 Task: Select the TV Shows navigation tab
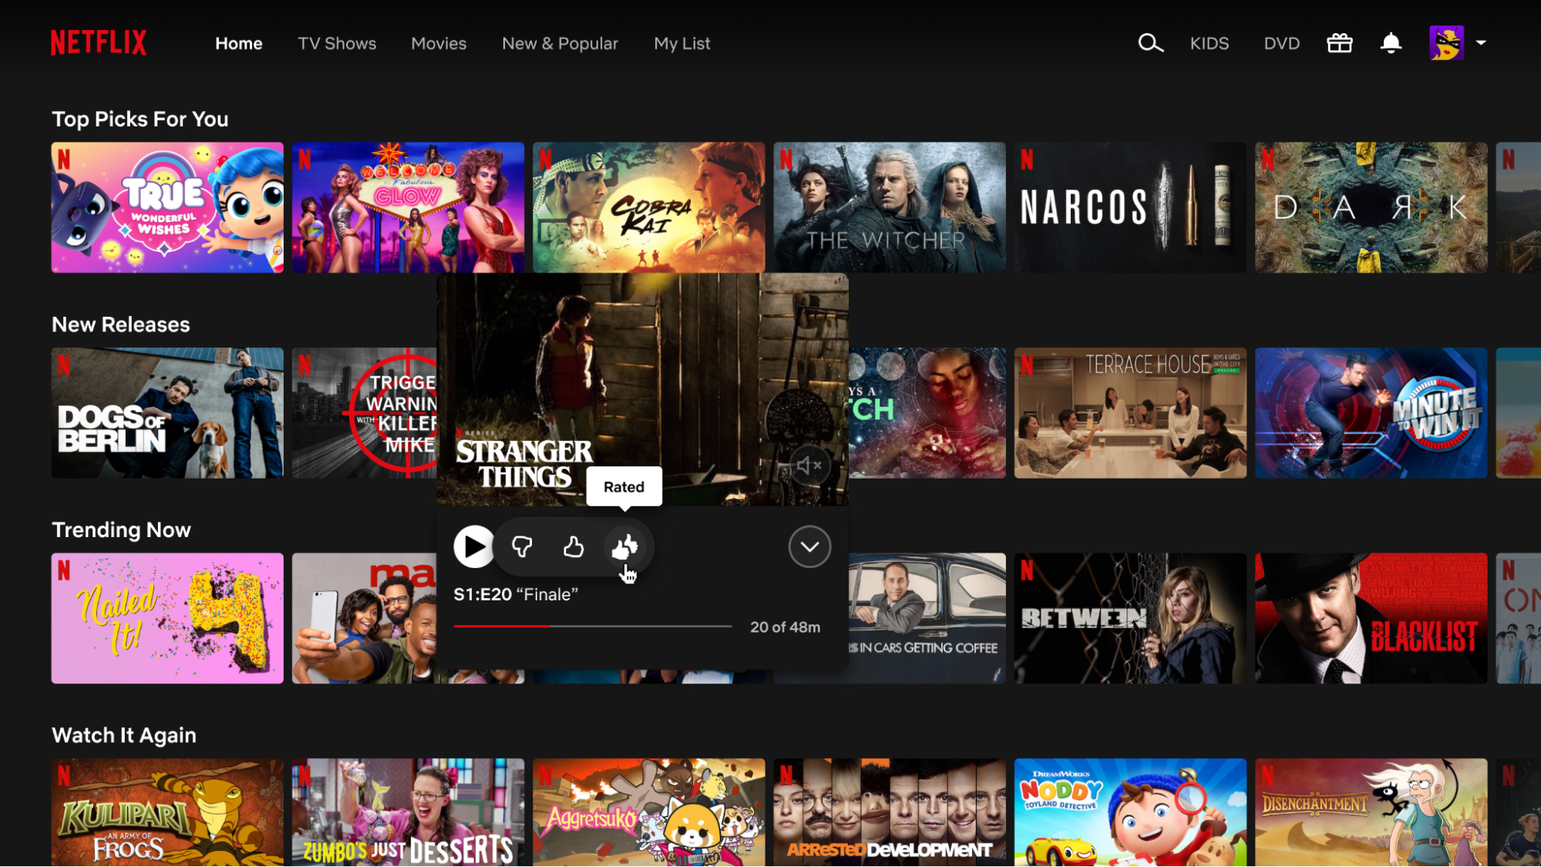(337, 43)
